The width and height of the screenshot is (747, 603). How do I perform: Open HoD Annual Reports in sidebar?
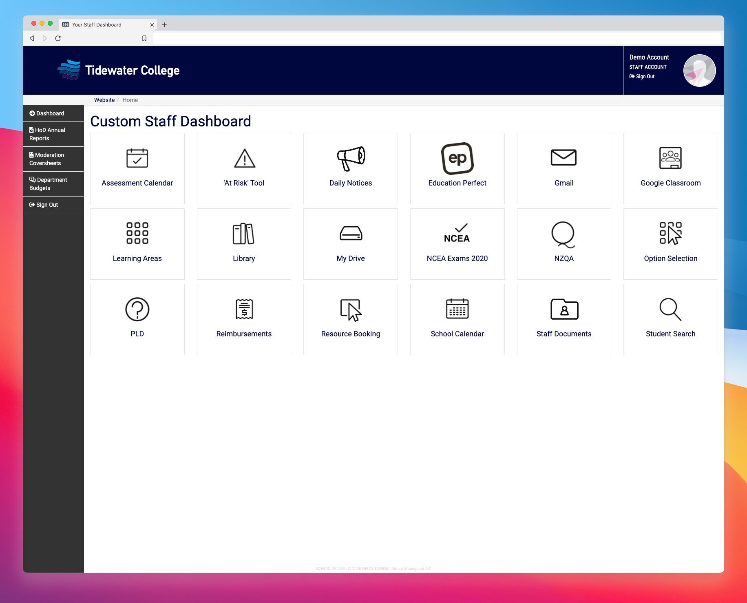coord(47,134)
